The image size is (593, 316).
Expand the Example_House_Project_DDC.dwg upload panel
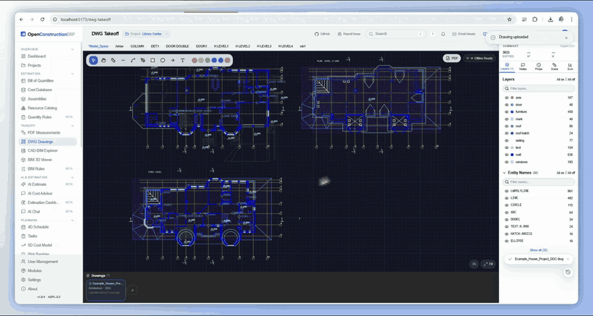(x=568, y=260)
